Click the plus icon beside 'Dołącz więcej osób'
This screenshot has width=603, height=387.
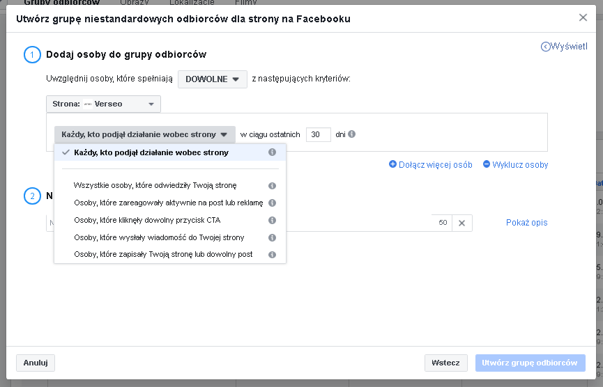point(392,164)
